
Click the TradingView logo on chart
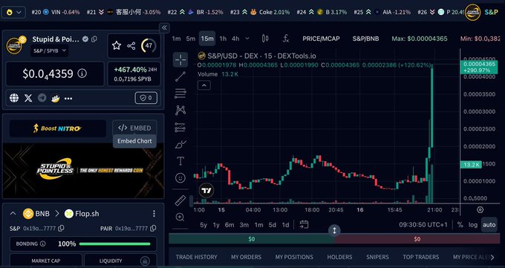206,191
